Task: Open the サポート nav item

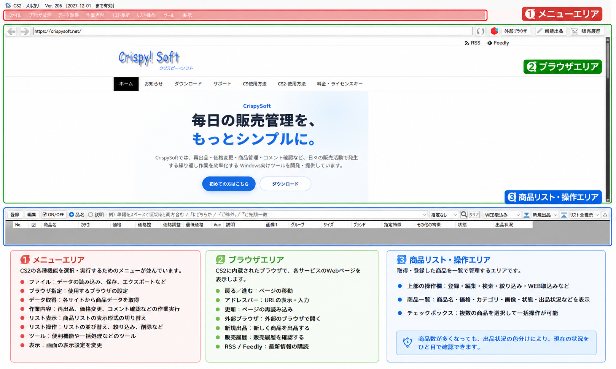Action: (x=222, y=84)
